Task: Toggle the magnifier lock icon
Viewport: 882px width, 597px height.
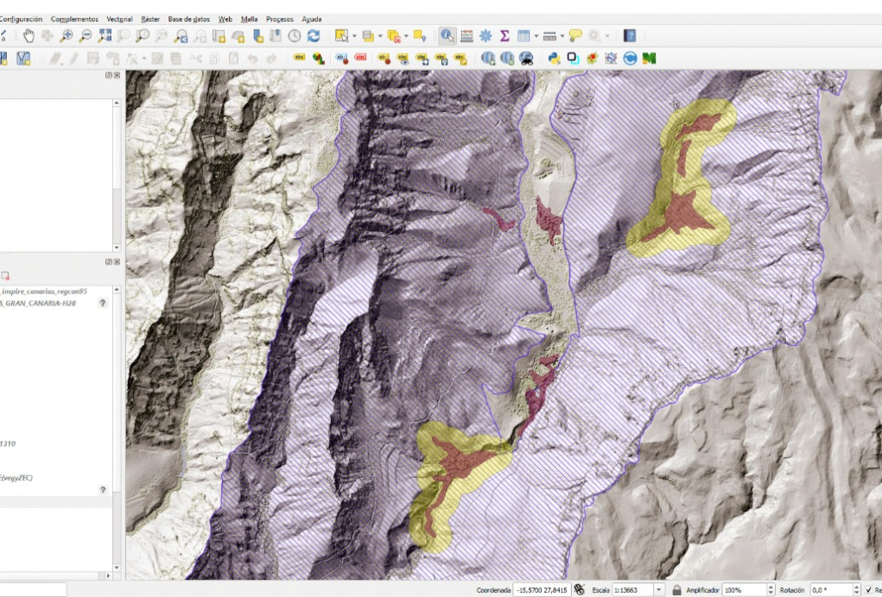Action: click(x=677, y=590)
